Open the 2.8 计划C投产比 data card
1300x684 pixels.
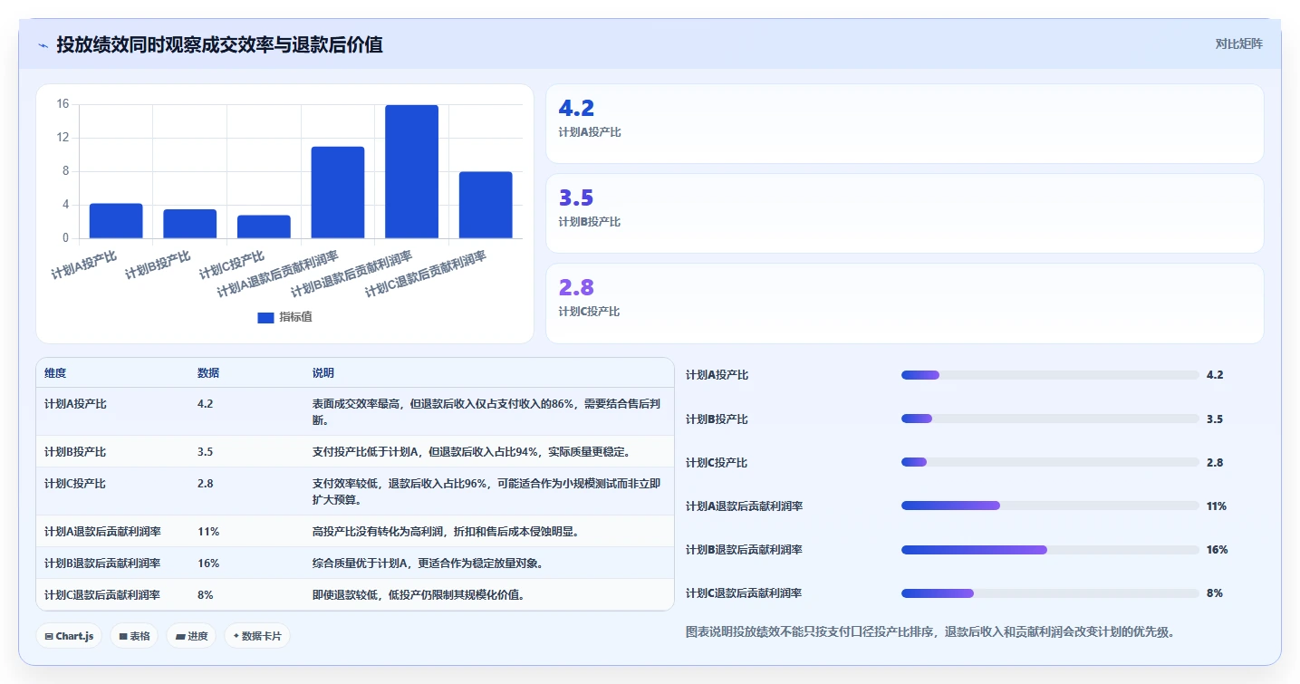(x=904, y=303)
